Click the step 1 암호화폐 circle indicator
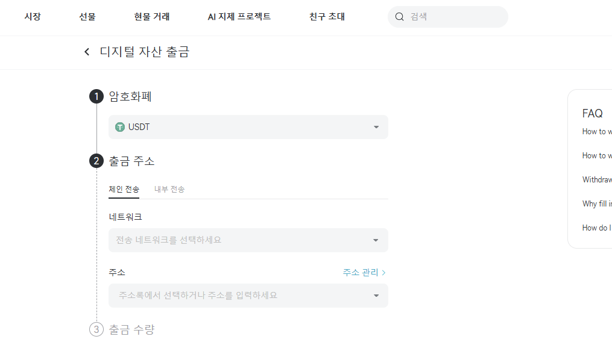Screen dimensions: 612x357 (96, 96)
